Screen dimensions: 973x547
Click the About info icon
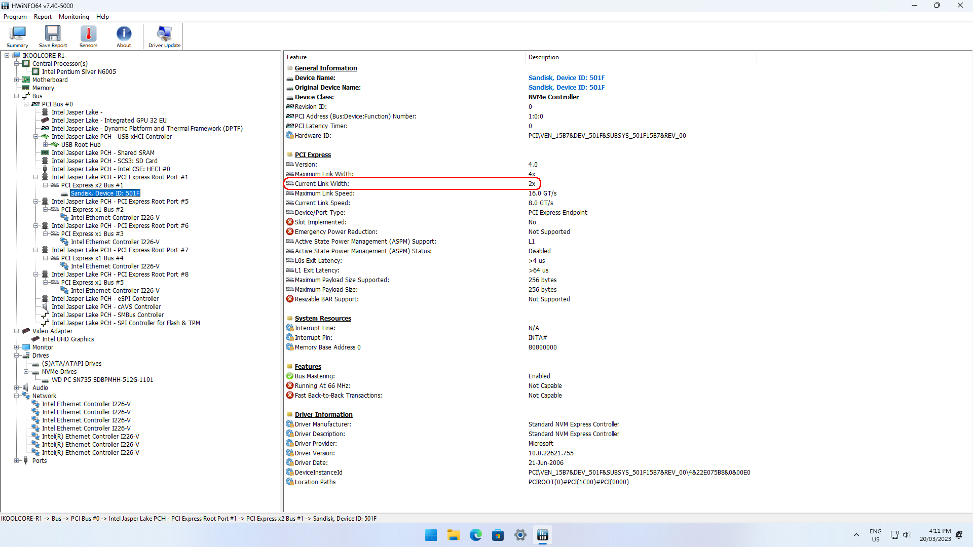(x=124, y=36)
